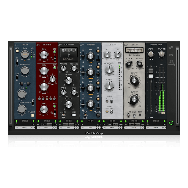The image size is (188, 188).
Task: Click next preset arrow under Opto Lim
Action: (143, 128)
